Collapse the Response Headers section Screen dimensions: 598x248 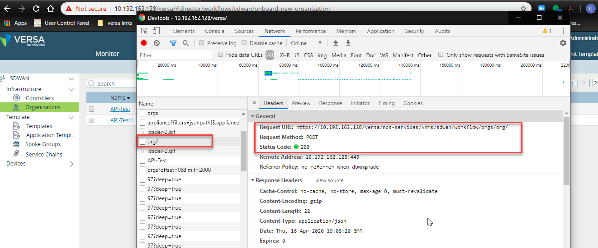point(253,180)
